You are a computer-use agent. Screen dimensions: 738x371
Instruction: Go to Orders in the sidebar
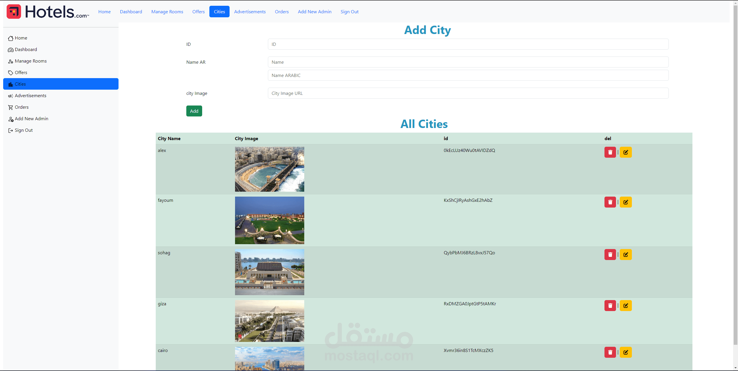pos(22,107)
